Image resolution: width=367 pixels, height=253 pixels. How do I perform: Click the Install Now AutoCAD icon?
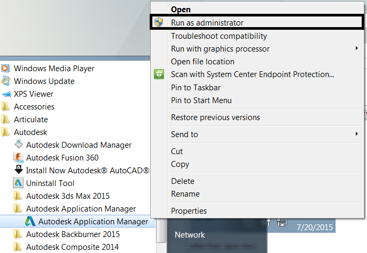pyautogui.click(x=18, y=171)
